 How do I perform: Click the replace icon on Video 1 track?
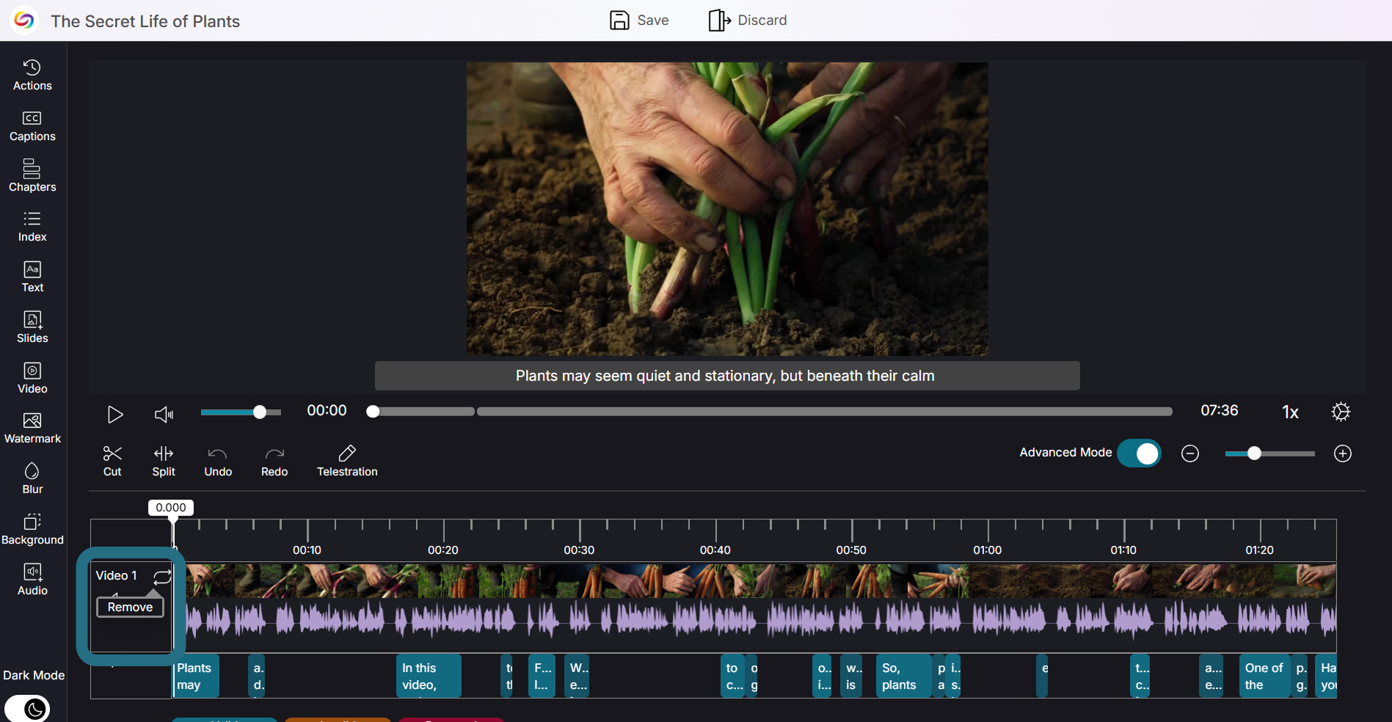click(x=162, y=577)
